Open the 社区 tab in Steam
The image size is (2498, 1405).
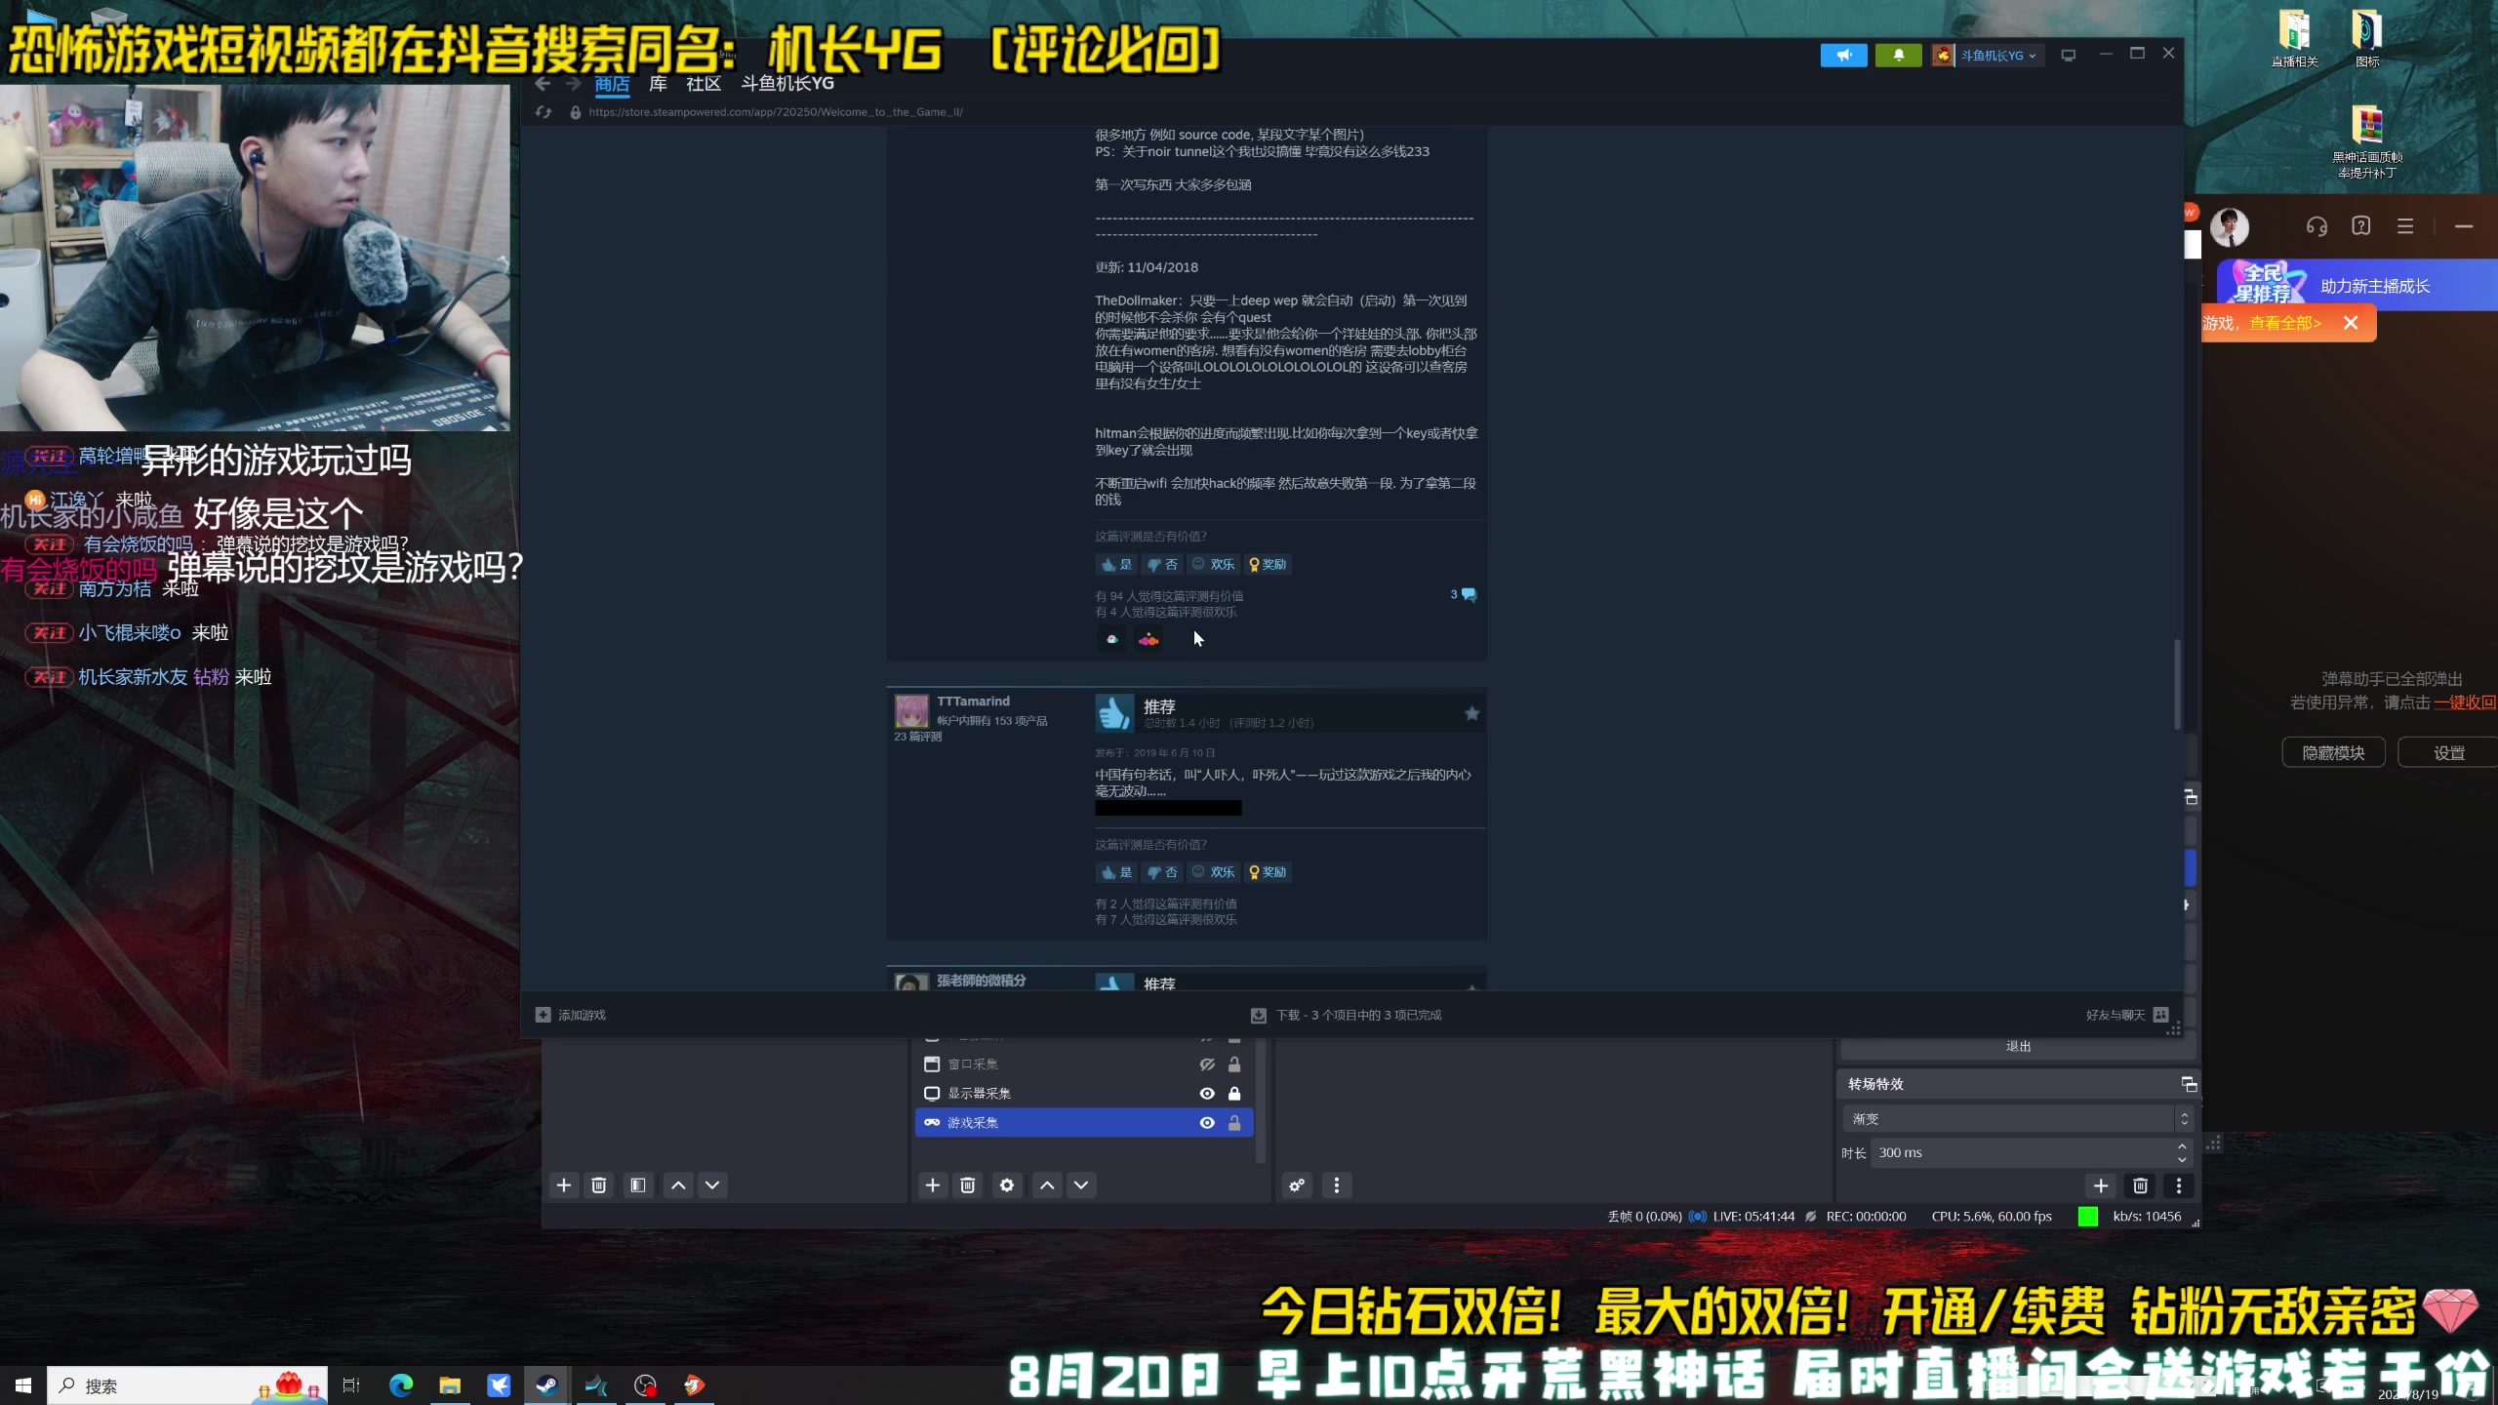click(704, 84)
